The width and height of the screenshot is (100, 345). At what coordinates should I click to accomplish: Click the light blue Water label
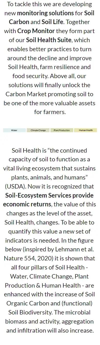[14, 130]
